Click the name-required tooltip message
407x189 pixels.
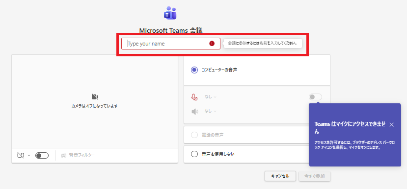[263, 44]
